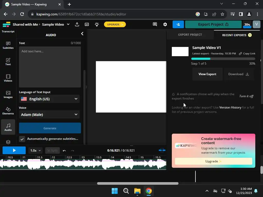
Task: Click the Export Project button
Action: point(213,24)
